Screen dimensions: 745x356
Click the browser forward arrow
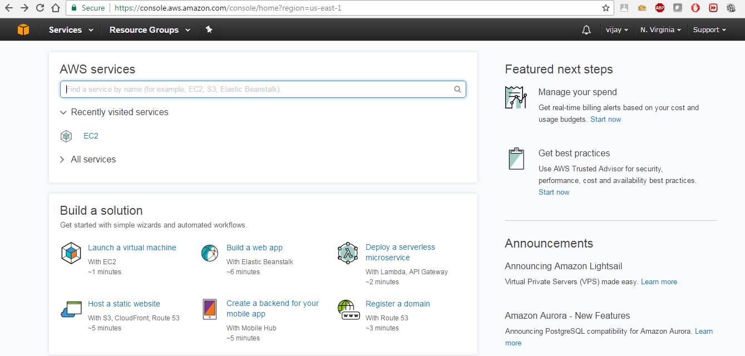click(x=24, y=8)
